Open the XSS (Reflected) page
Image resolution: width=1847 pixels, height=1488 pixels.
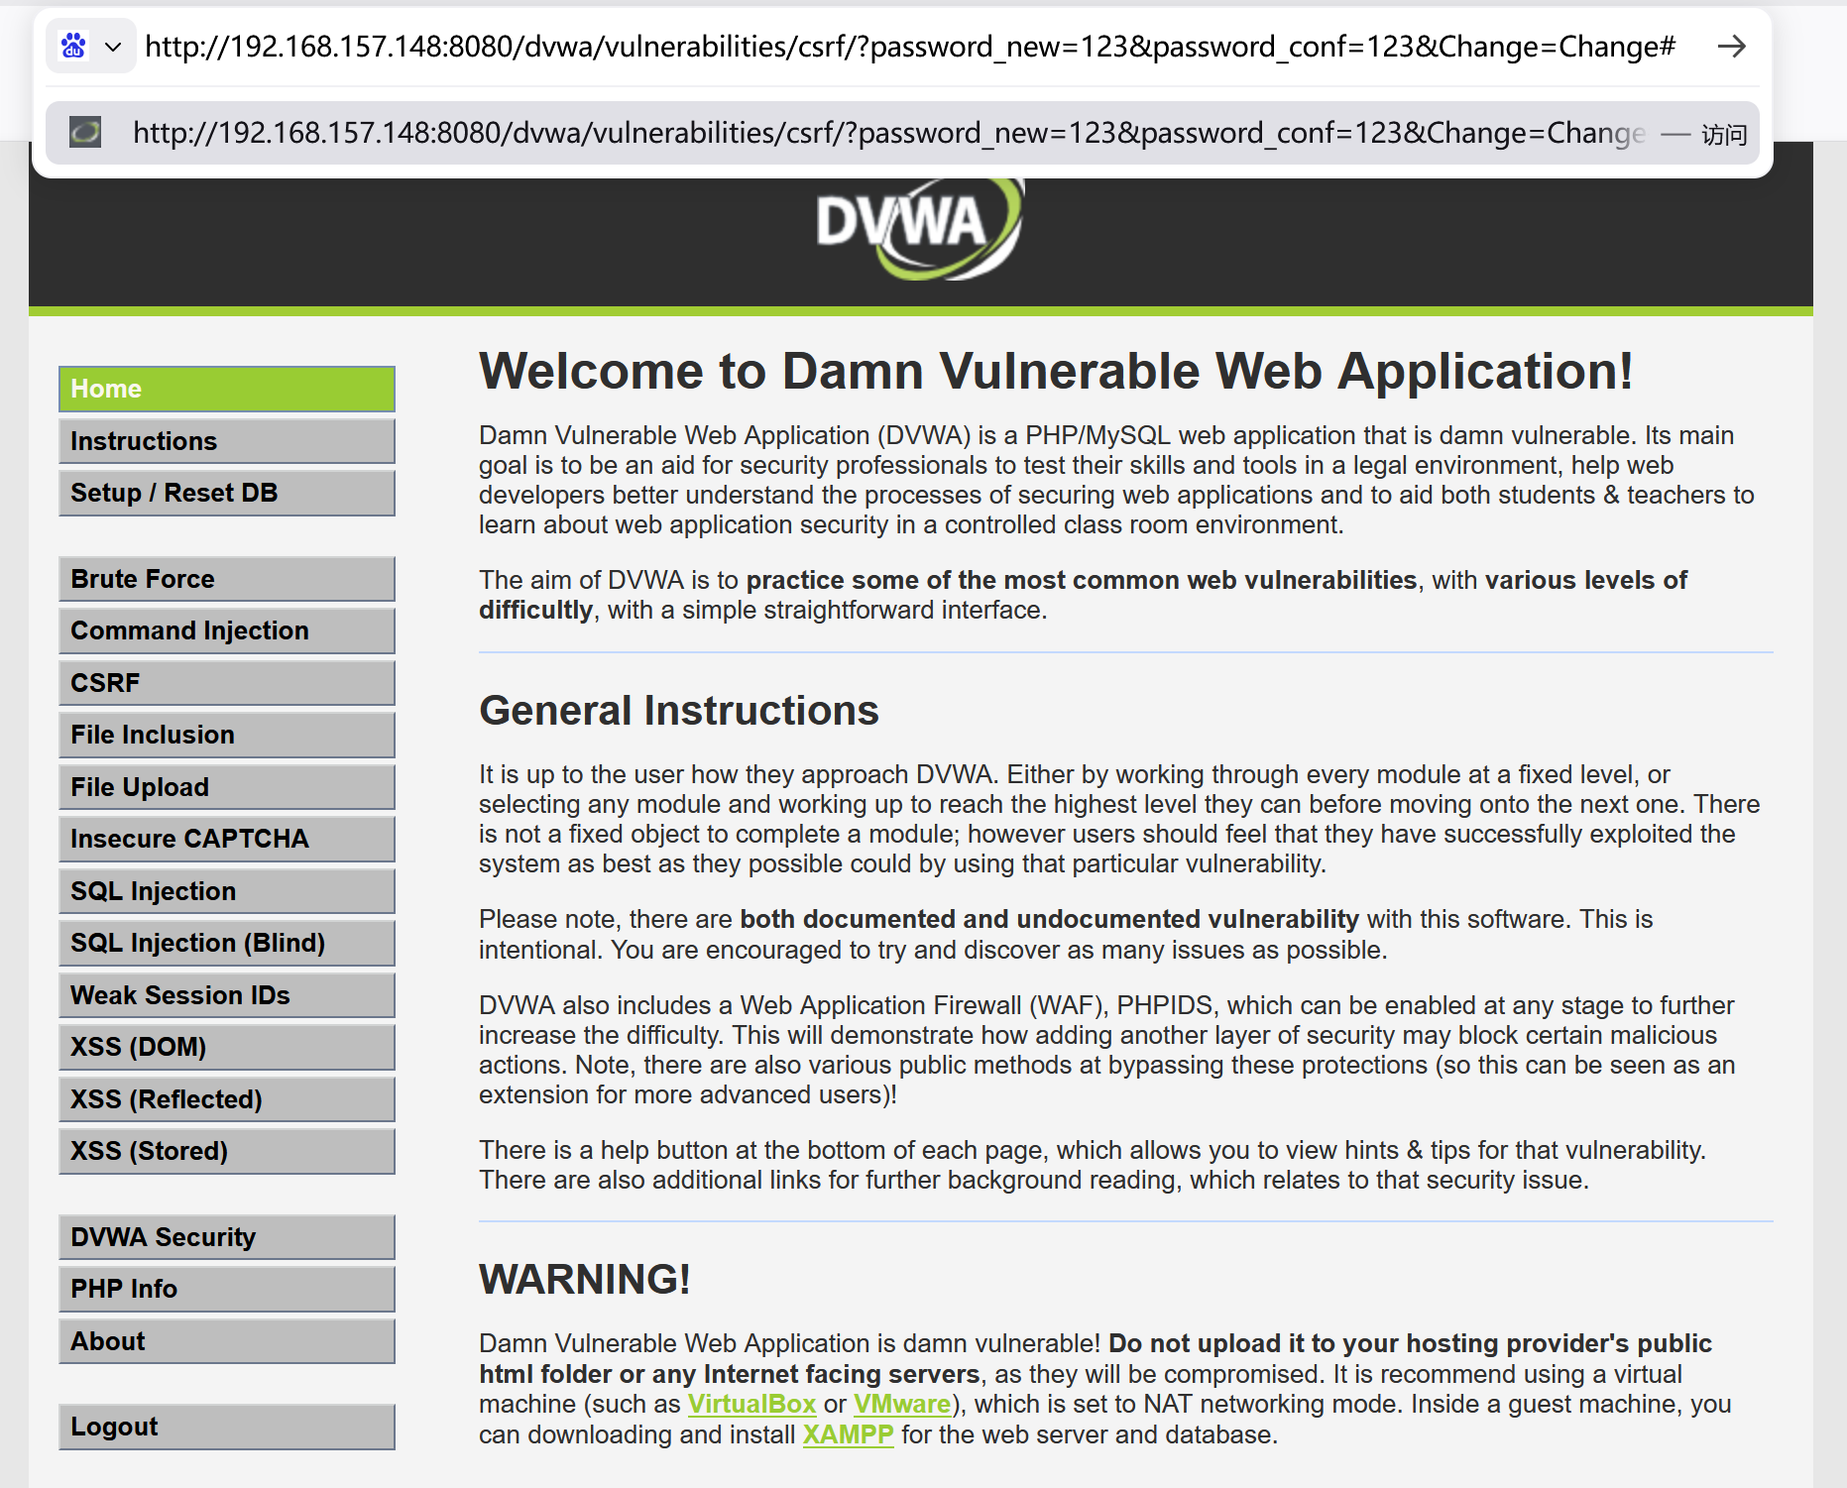point(227,1099)
